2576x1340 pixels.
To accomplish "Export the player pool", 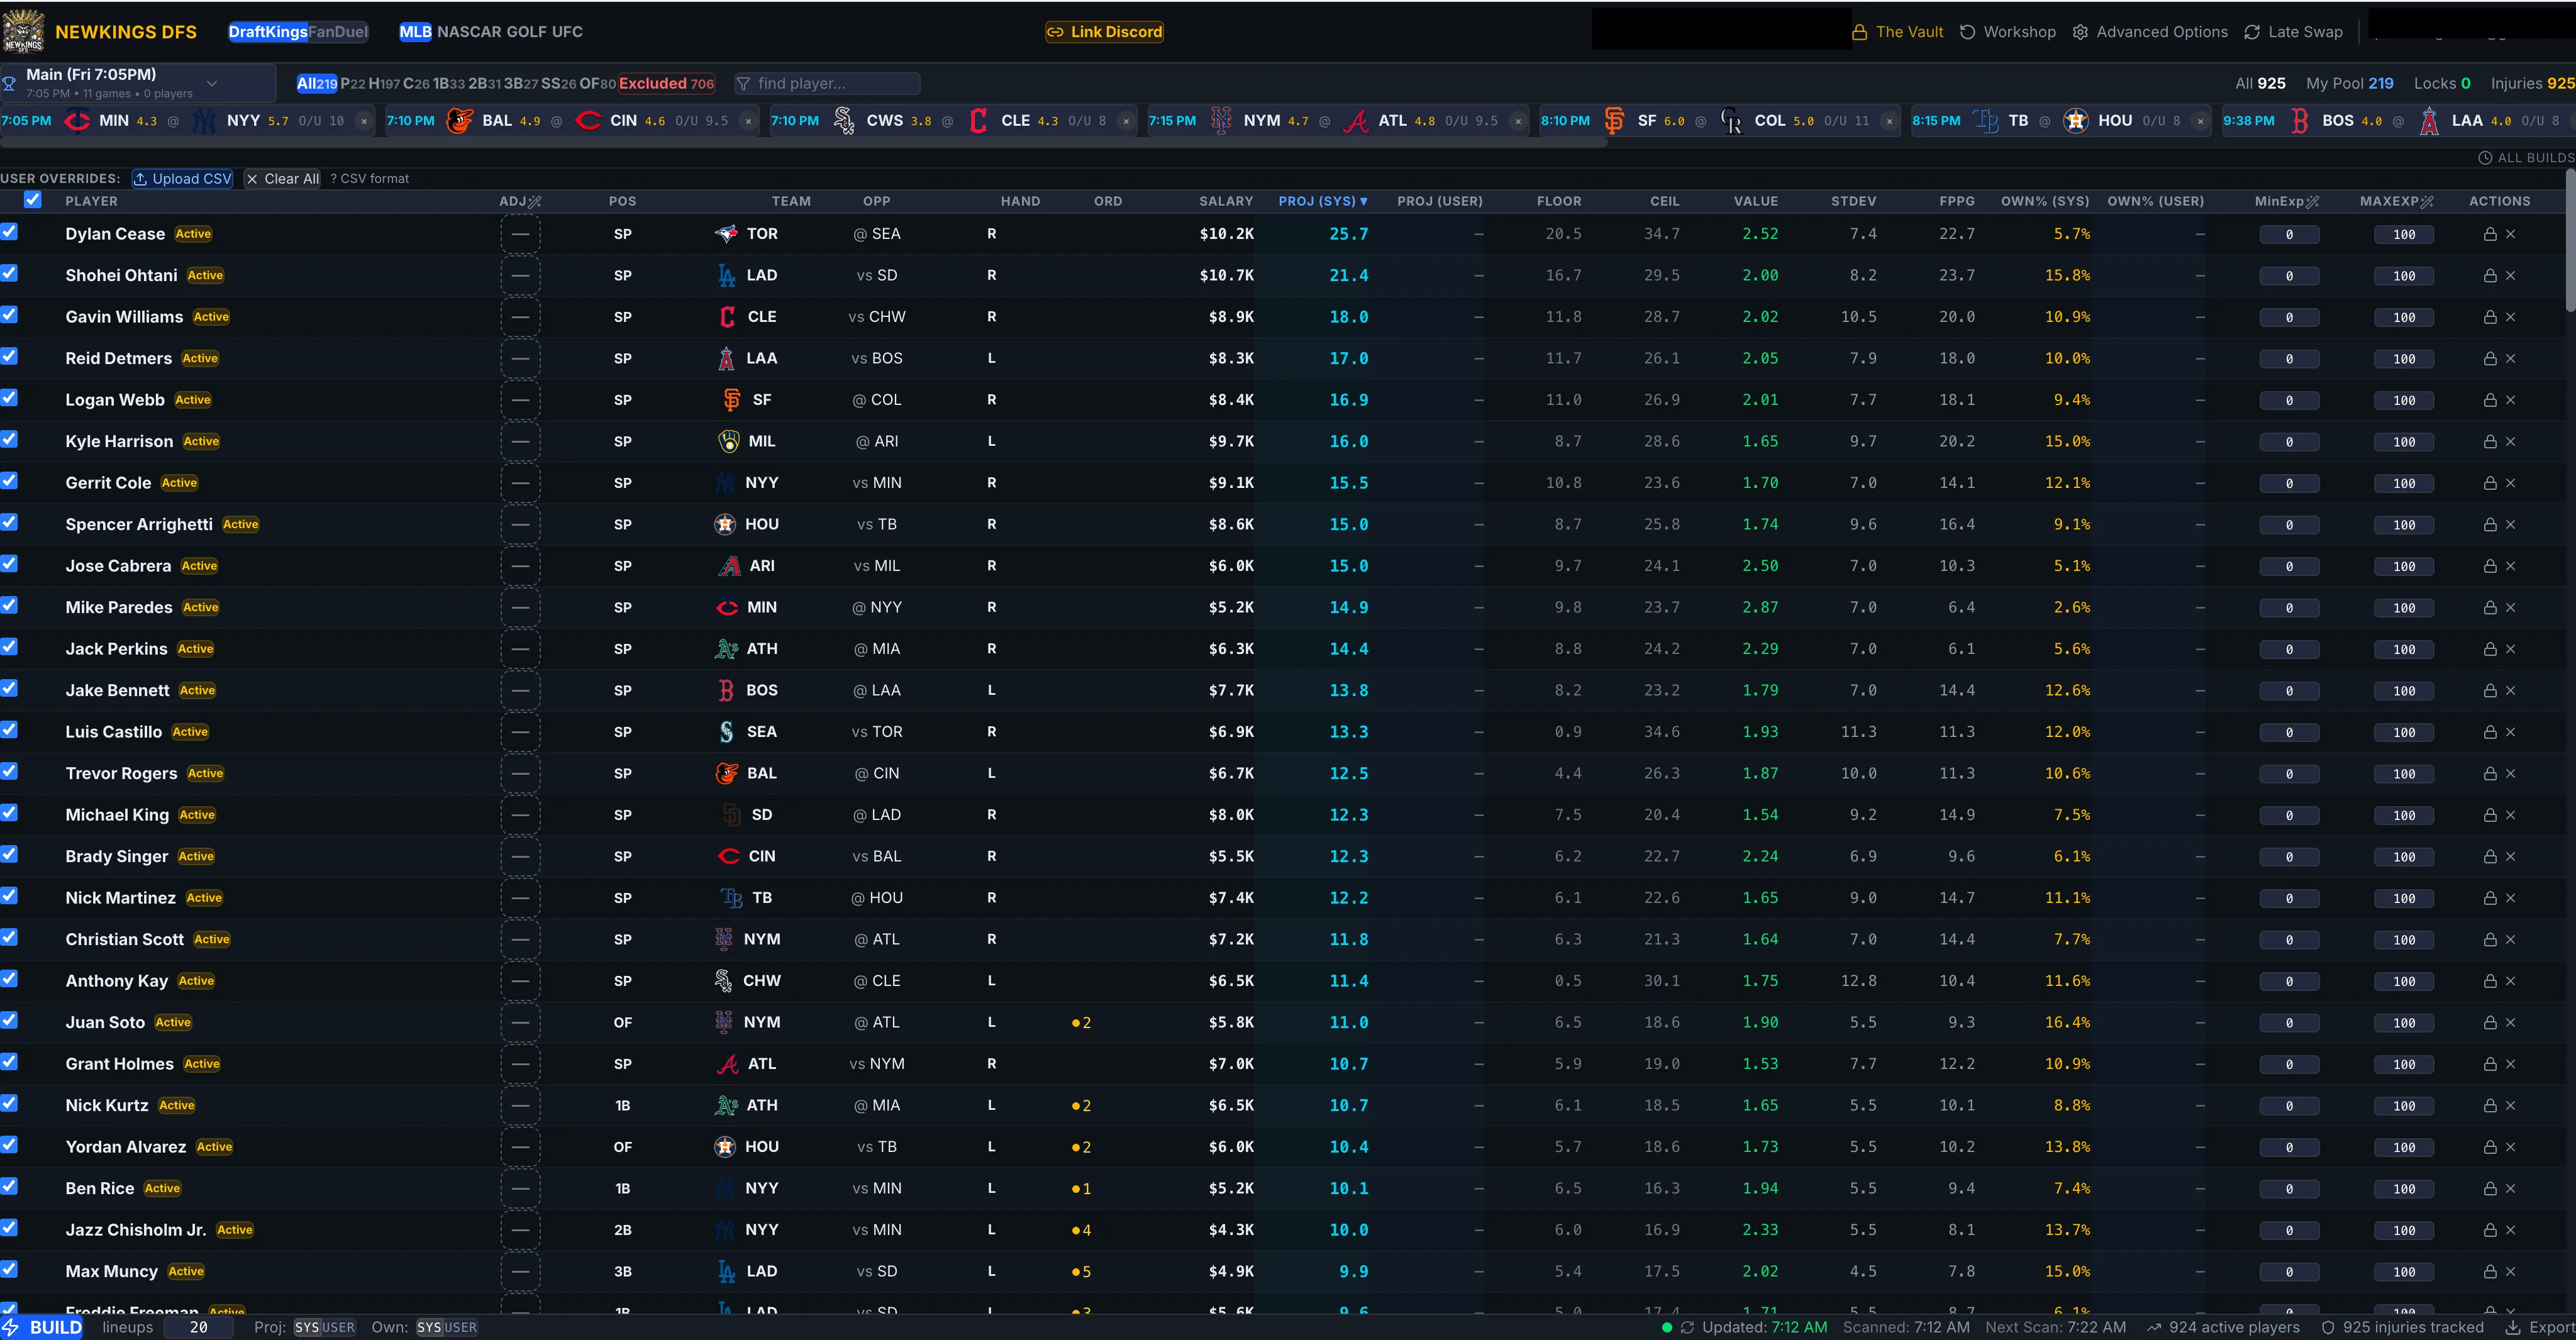I will [x=2539, y=1328].
